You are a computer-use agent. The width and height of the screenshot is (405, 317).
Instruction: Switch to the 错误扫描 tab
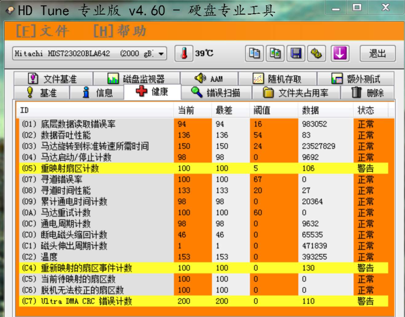(x=216, y=92)
